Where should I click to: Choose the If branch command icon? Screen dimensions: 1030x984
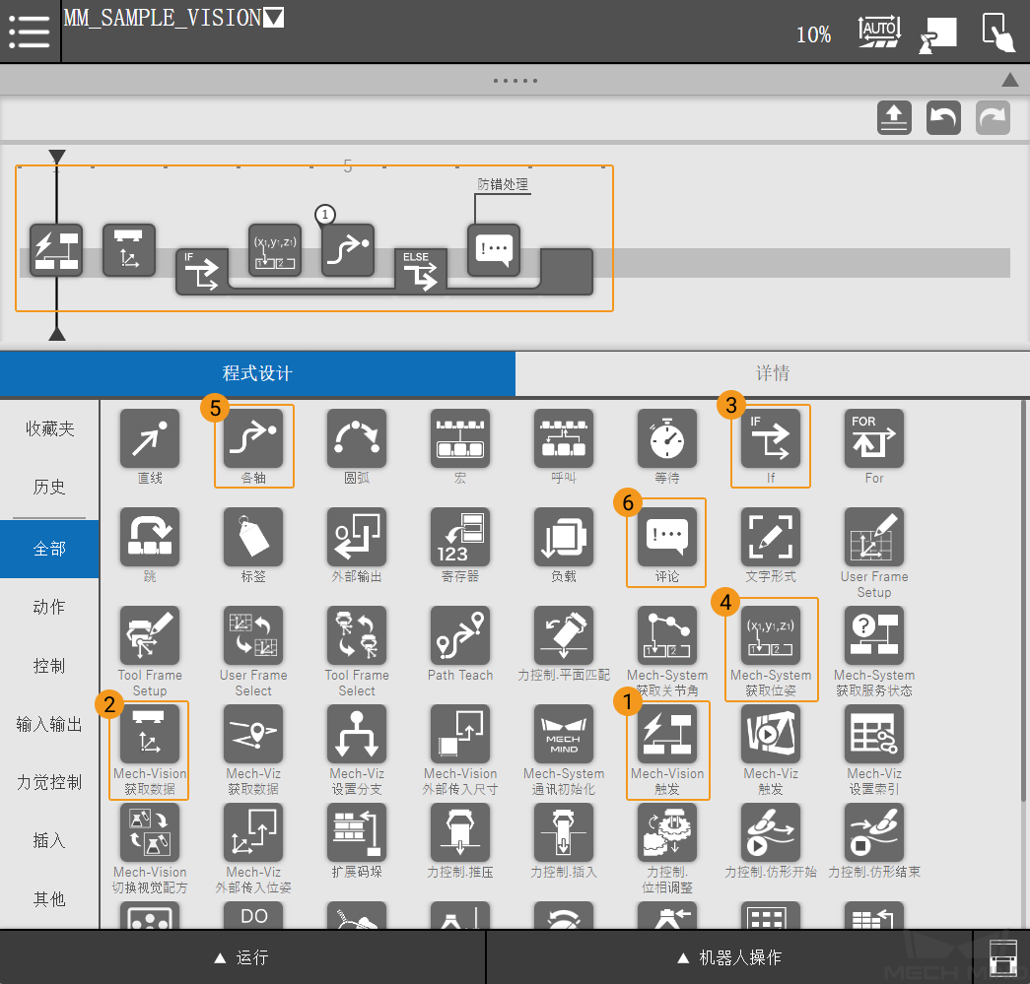point(771,439)
